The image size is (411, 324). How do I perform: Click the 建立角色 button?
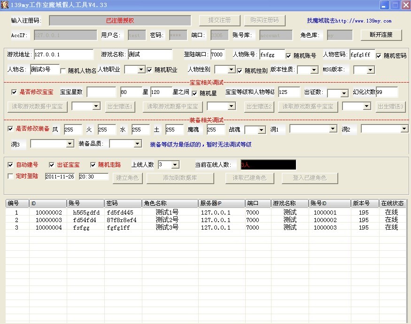tap(127, 178)
